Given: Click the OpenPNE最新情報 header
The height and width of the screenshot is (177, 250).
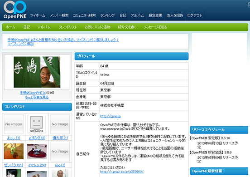Looking at the screenshot, I should point(219,171).
